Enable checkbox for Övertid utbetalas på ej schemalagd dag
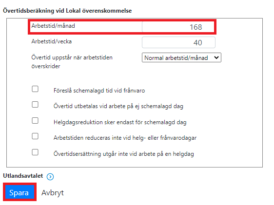Screen dimensions: 274x205 [35, 105]
